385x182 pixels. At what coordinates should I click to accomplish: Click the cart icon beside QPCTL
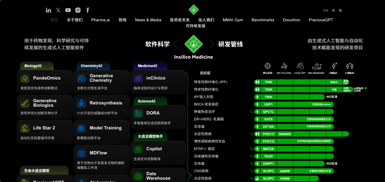(x=251, y=111)
